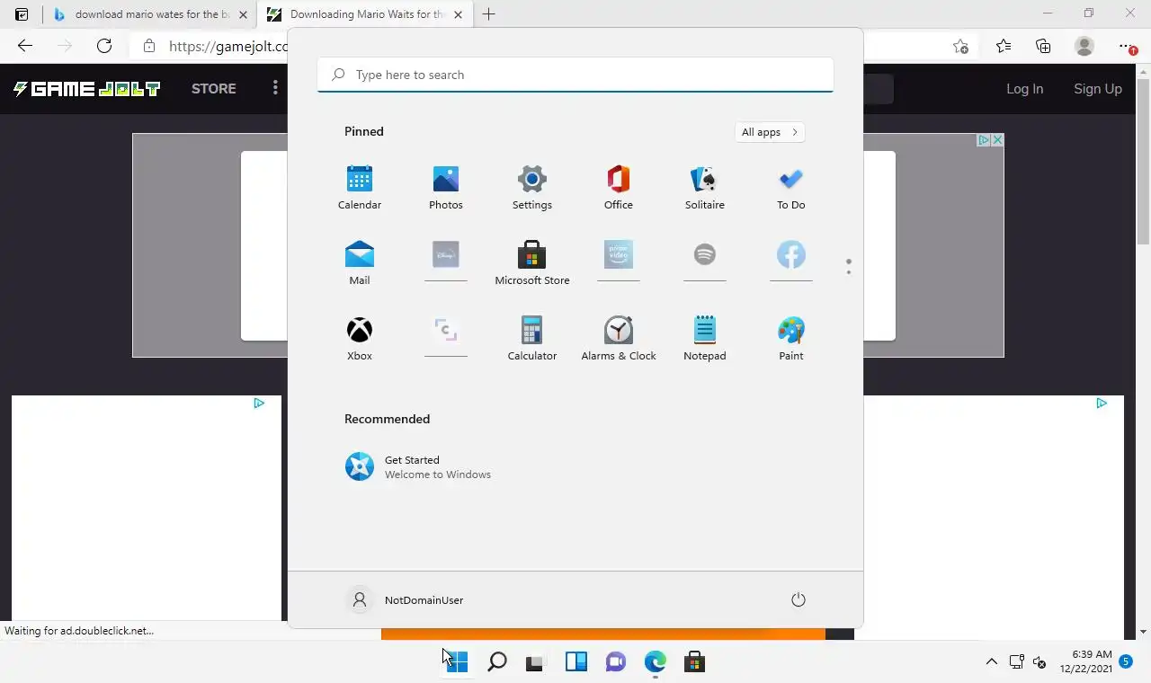This screenshot has width=1151, height=683.
Task: Open the notification center badge
Action: pos(1126,661)
